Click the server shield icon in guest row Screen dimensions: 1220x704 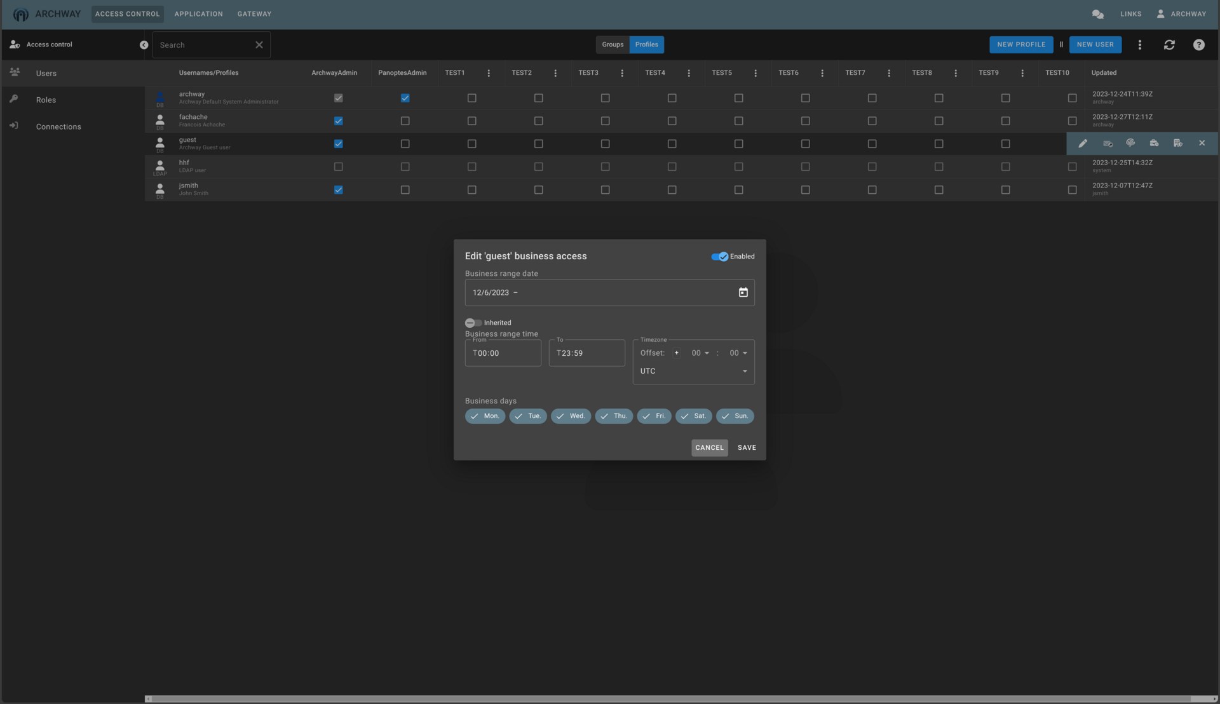(1177, 144)
